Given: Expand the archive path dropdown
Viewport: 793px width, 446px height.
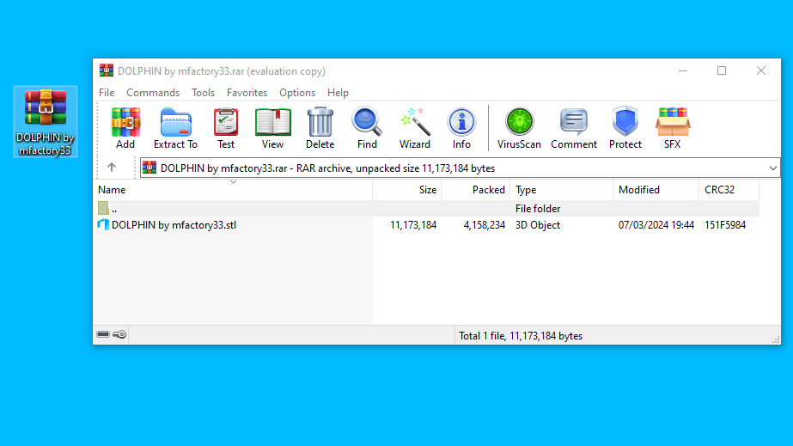Looking at the screenshot, I should [x=772, y=168].
